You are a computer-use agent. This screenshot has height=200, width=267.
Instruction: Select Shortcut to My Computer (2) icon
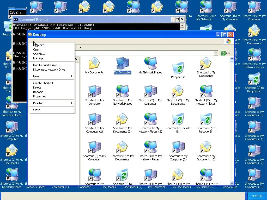94,123
